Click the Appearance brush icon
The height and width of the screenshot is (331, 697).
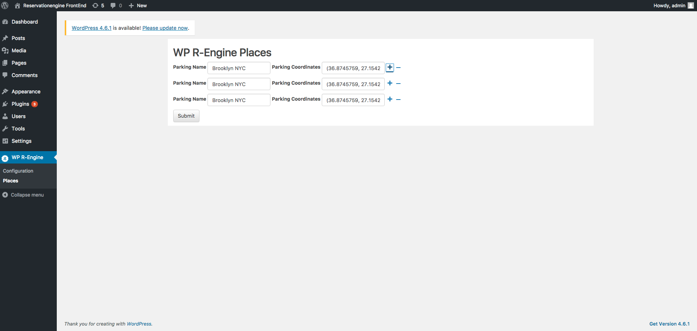click(5, 92)
